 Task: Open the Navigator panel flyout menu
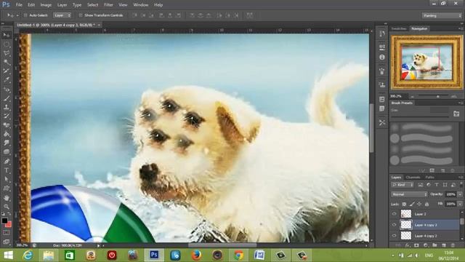pyautogui.click(x=460, y=28)
